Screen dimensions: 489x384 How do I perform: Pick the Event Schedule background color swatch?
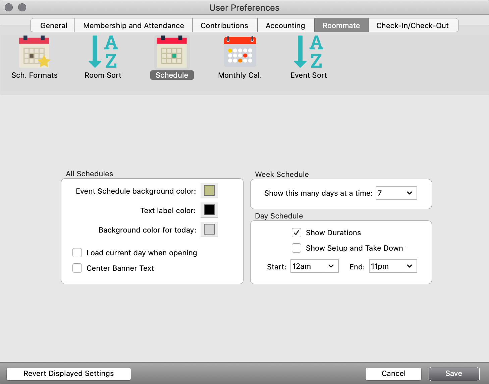coord(209,191)
